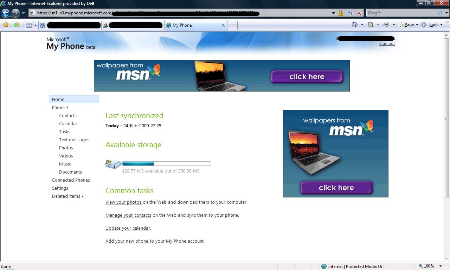Click the RSS feeds icon

[370, 25]
